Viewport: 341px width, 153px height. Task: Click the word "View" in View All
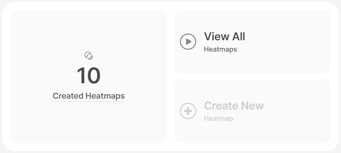click(x=217, y=37)
